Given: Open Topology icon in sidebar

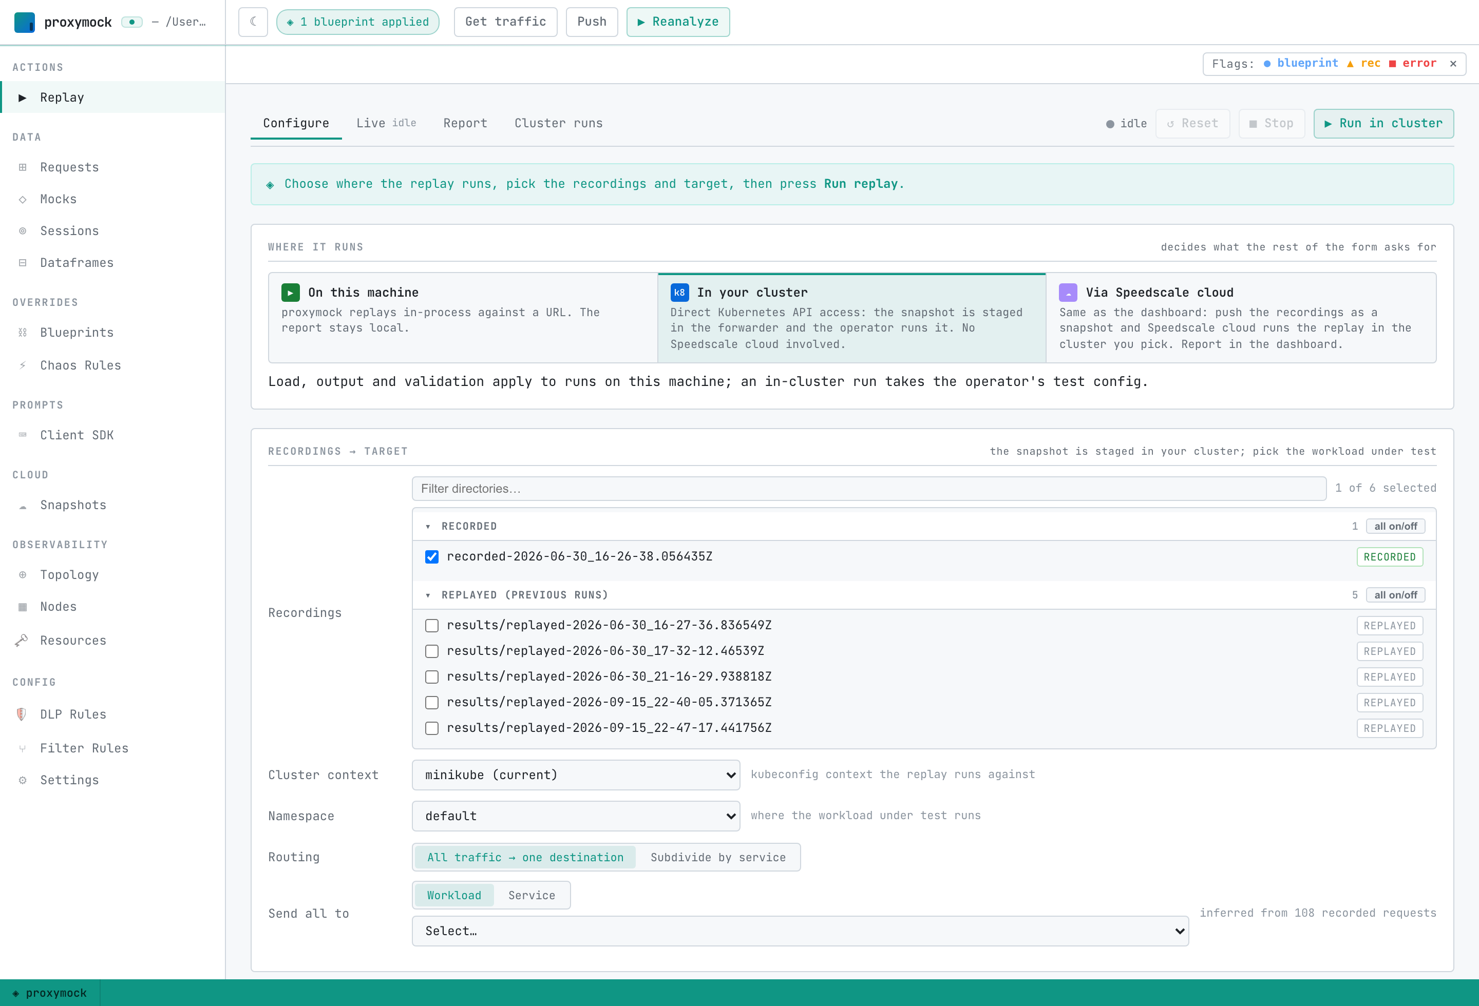Looking at the screenshot, I should click(23, 575).
